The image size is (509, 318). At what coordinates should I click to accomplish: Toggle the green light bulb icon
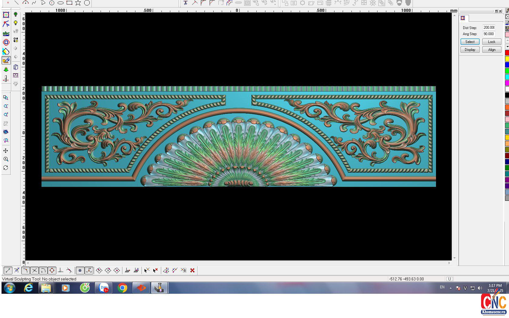coord(16,15)
